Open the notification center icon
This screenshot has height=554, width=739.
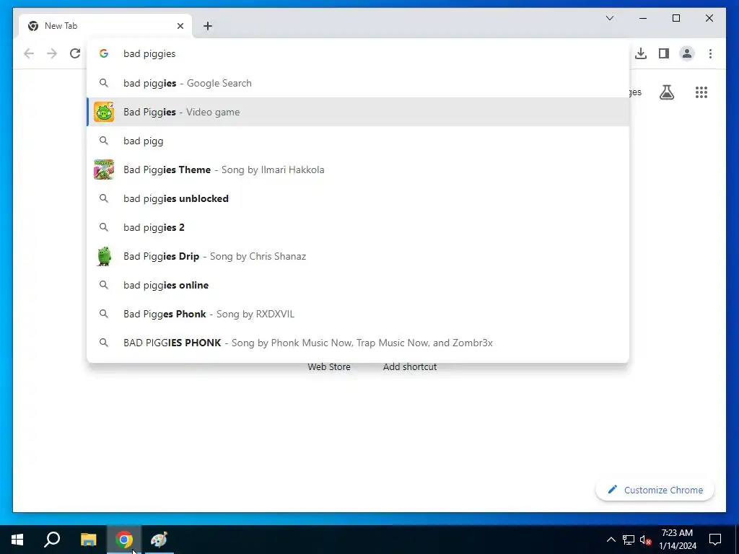(715, 540)
